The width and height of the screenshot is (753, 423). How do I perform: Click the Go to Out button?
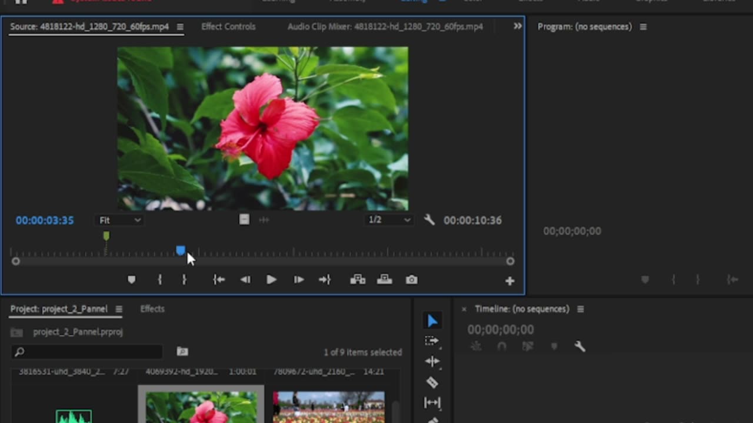coord(325,280)
